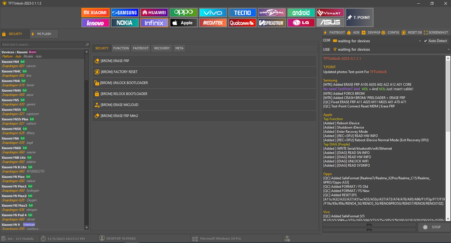Click device list scroll down arrow

pos(86,227)
